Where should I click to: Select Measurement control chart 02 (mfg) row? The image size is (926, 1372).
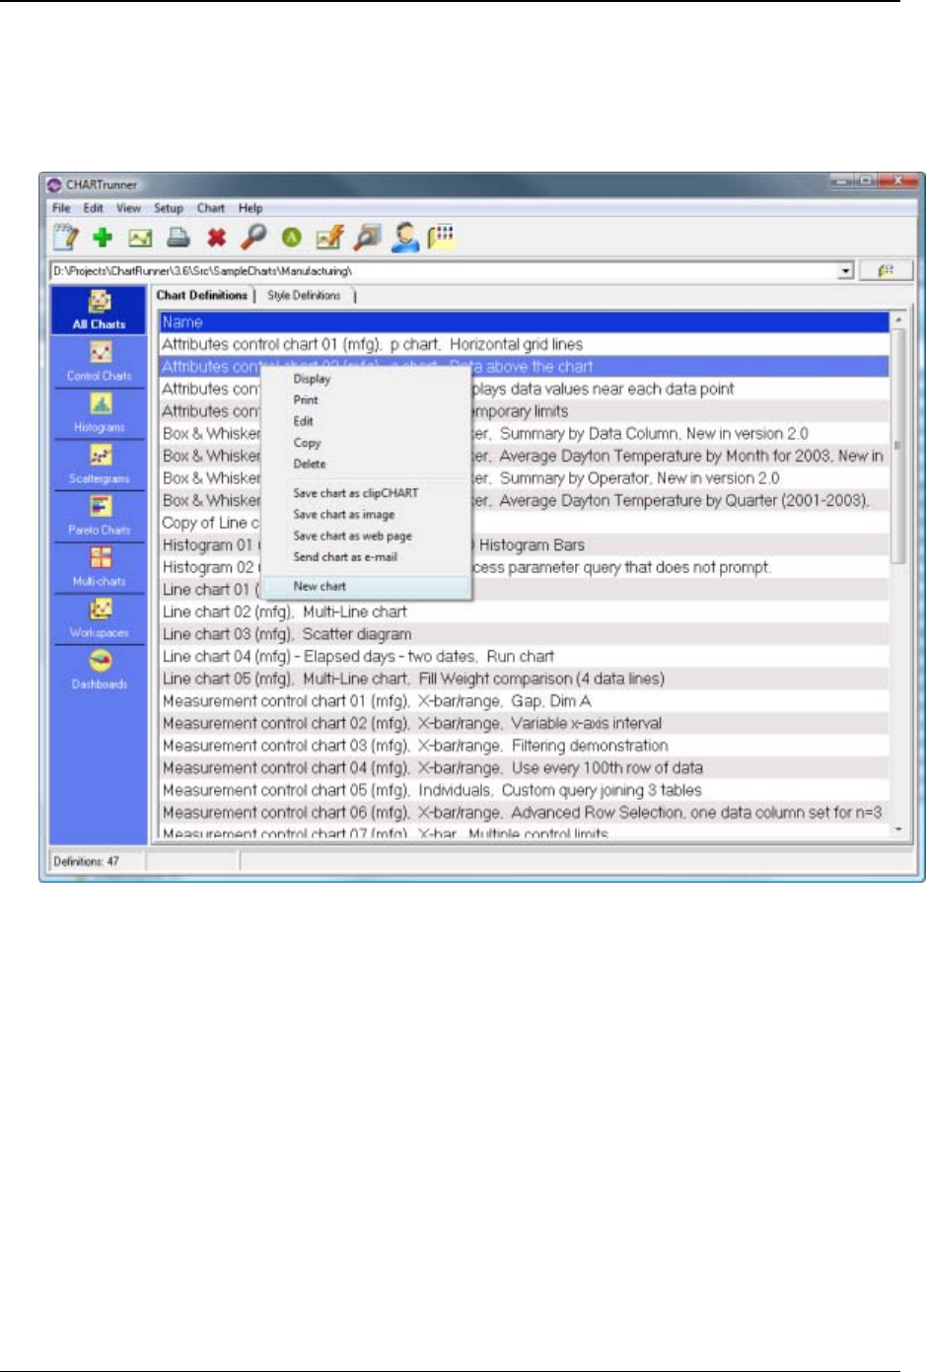(x=524, y=723)
